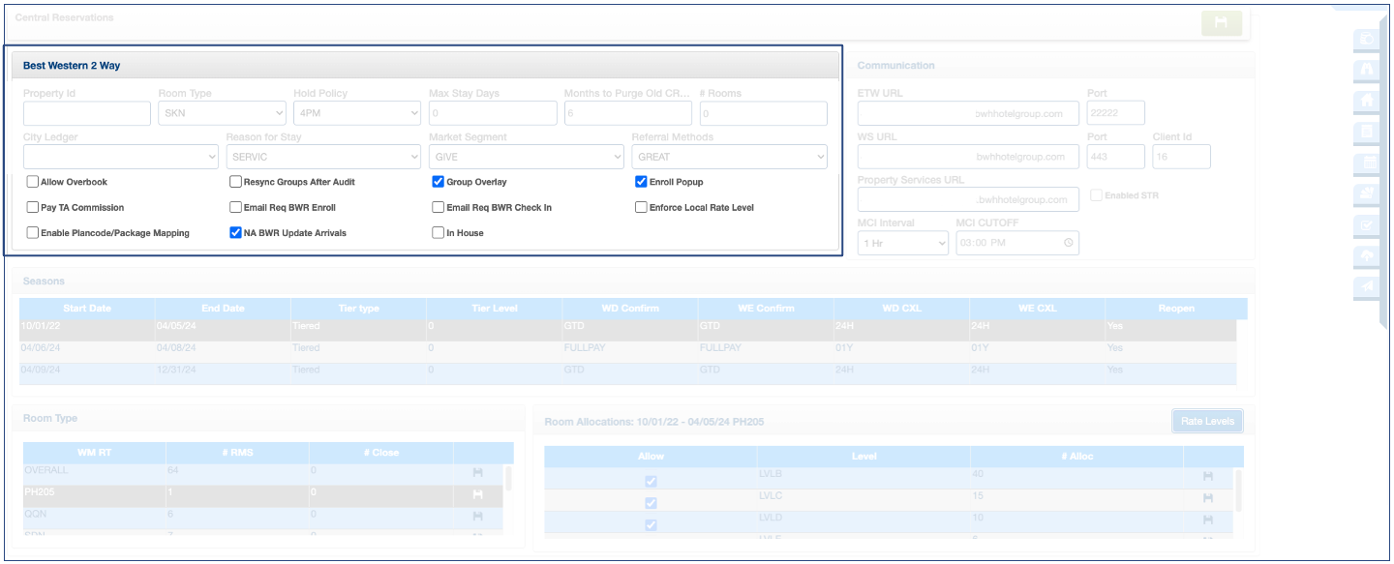Click the paper plane icon in sidebar
Screen dimensions: 1394x564
[x=1368, y=286]
